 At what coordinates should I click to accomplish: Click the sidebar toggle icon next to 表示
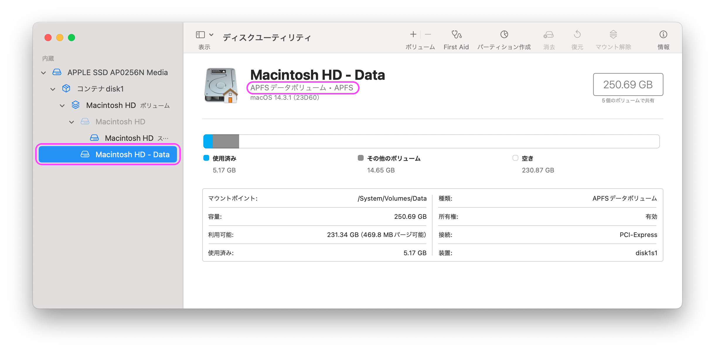point(200,35)
